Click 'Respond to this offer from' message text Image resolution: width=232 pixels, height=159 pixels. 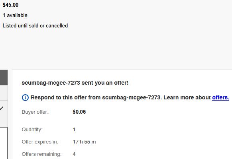click(x=66, y=98)
